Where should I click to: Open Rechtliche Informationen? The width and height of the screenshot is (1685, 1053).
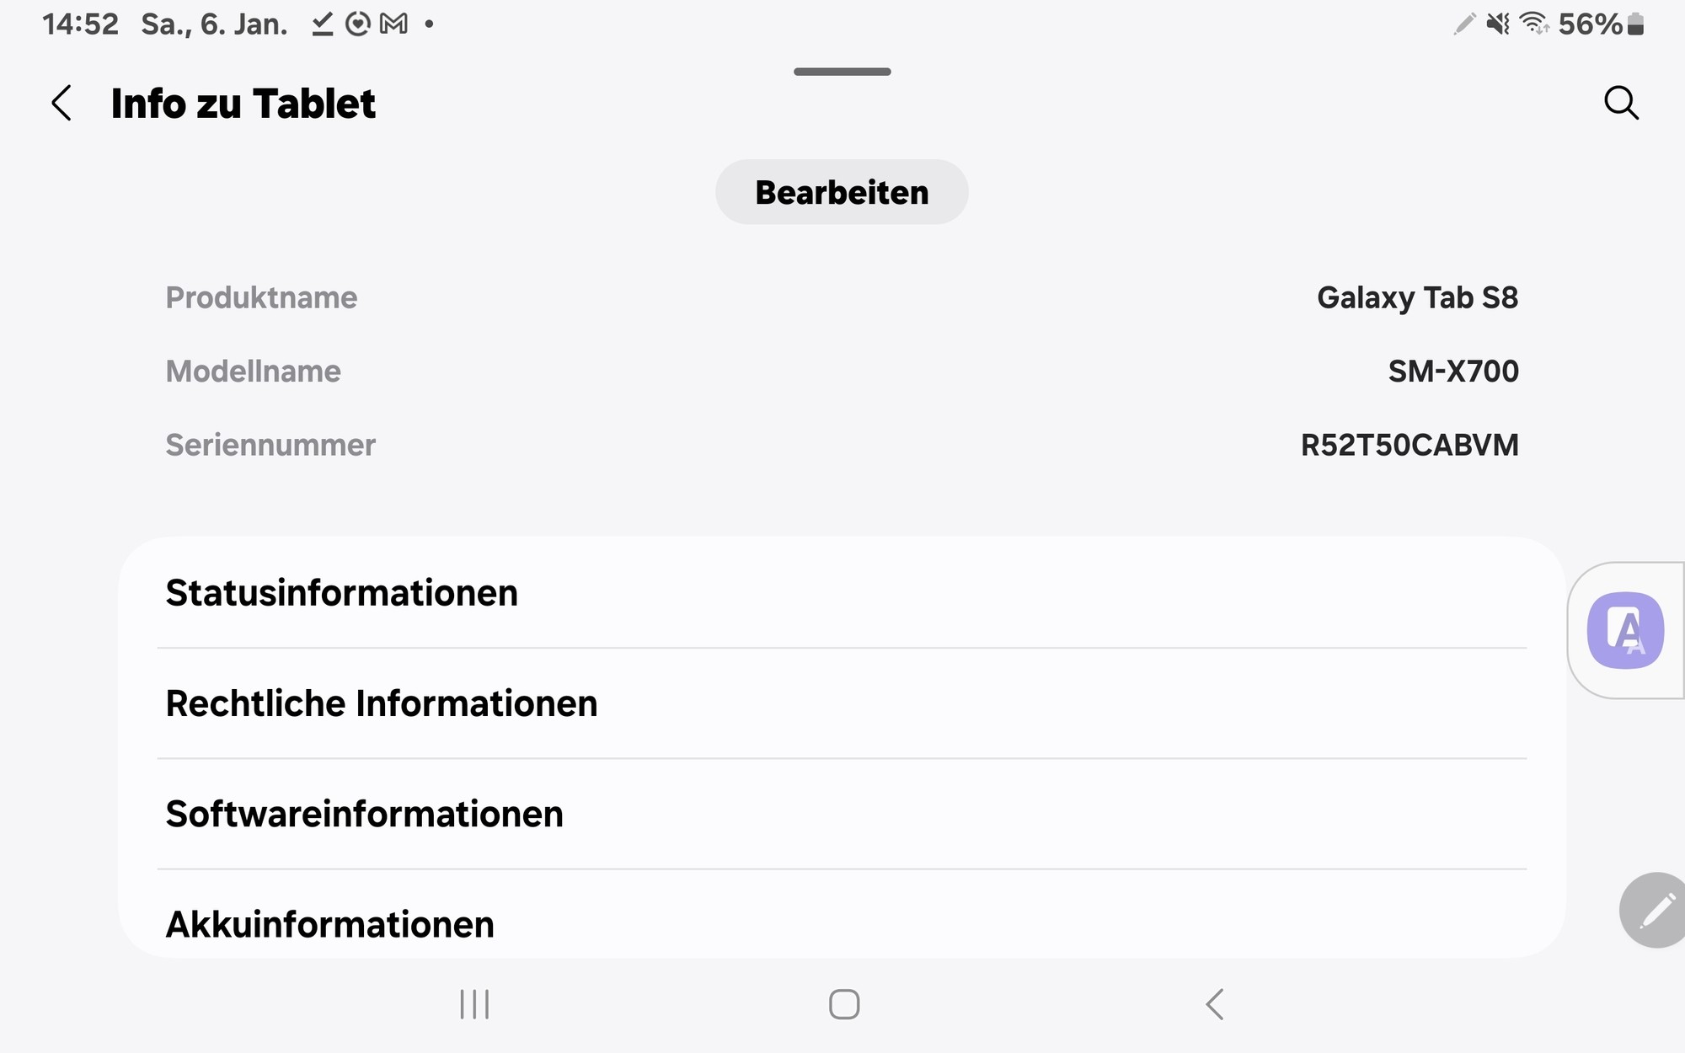(x=842, y=703)
